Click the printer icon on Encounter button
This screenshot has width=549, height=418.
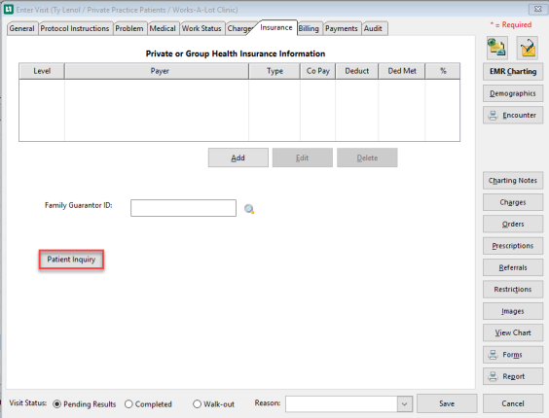click(x=493, y=115)
